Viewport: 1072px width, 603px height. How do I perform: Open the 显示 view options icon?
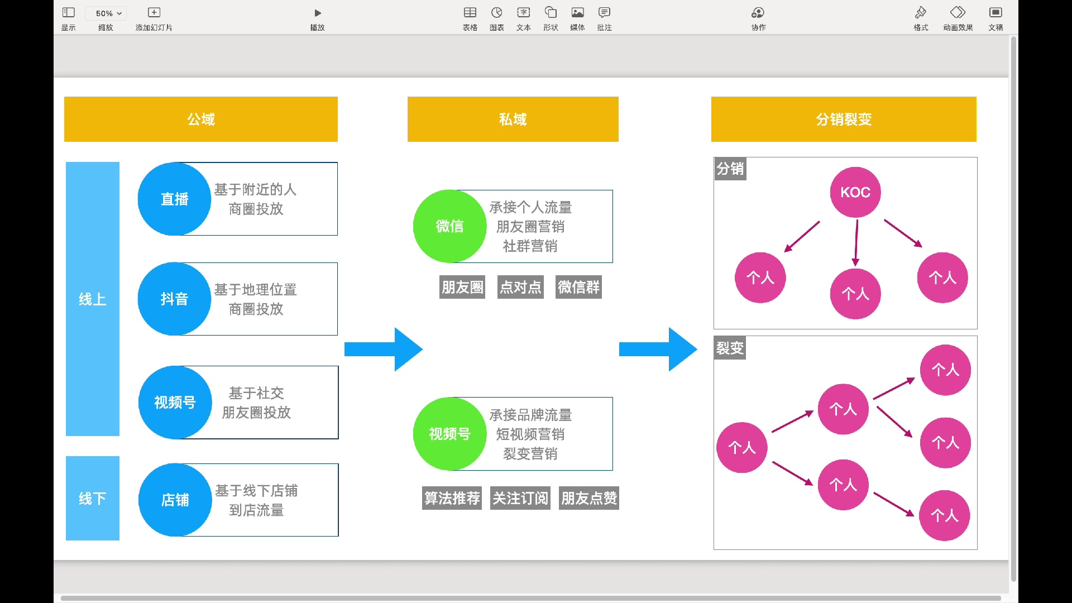[x=68, y=12]
